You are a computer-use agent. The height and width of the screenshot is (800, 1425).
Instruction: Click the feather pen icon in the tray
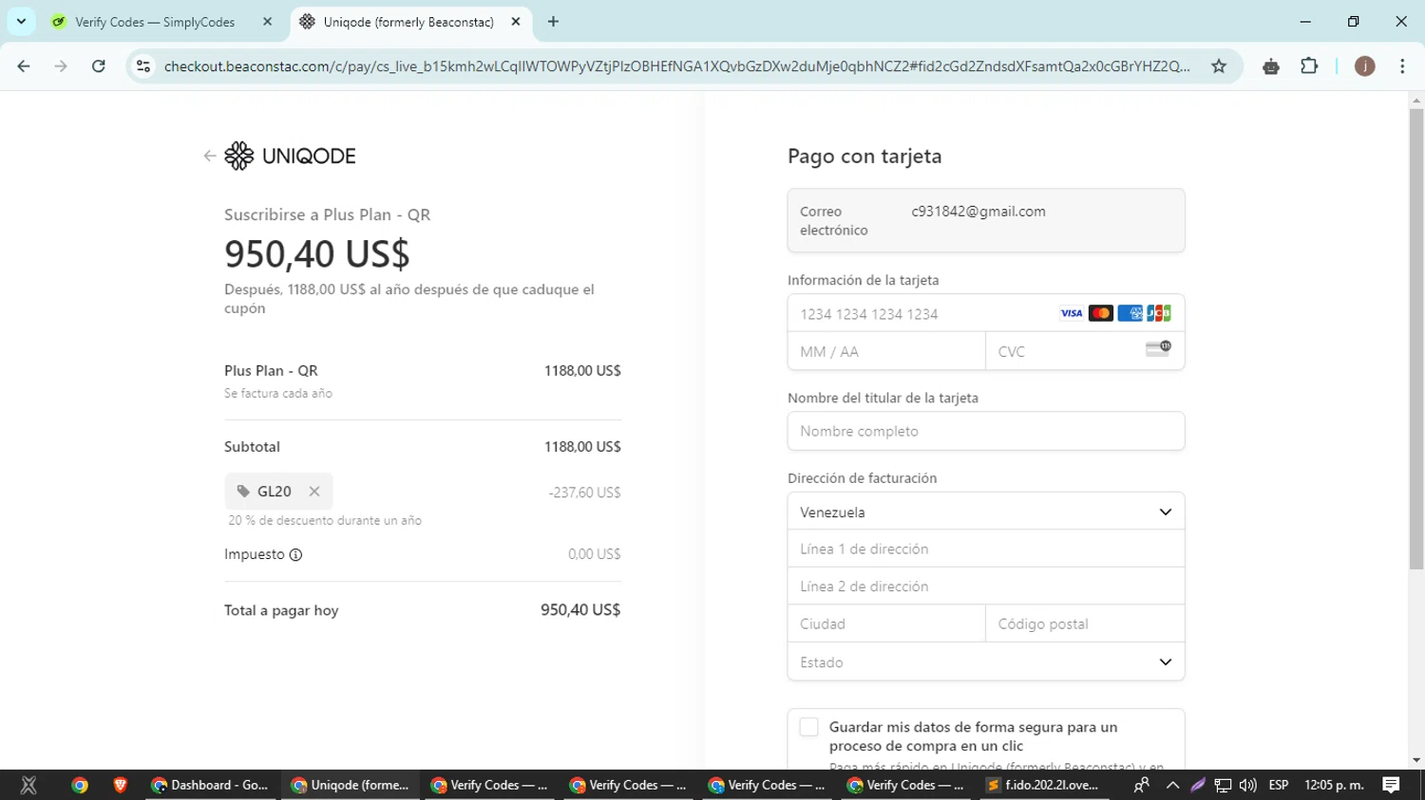1198,785
